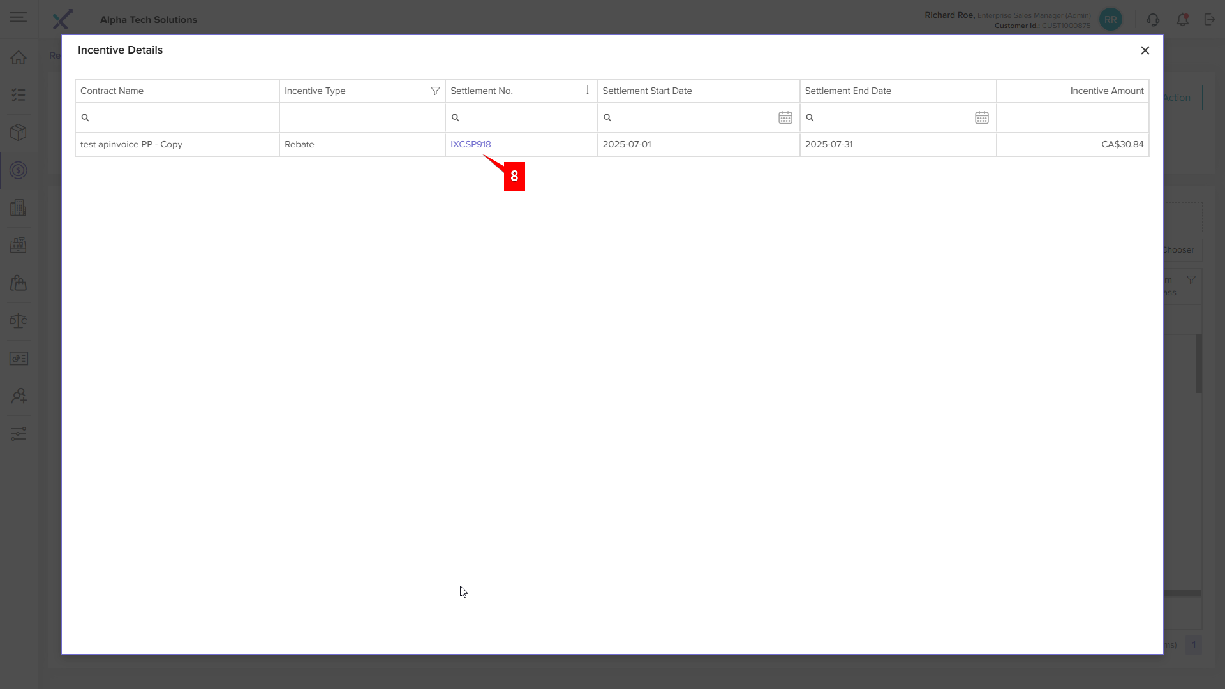Click the Settlement No. search field
Screen dimensions: 1225x689
521,118
